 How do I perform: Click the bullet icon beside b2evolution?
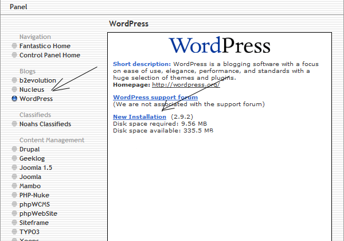(x=14, y=80)
